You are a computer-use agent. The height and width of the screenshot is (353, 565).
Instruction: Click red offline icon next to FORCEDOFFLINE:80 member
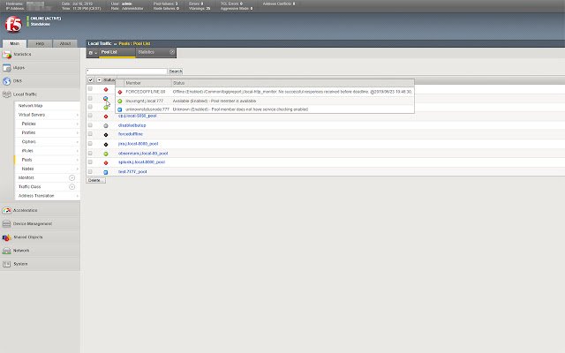(120, 92)
